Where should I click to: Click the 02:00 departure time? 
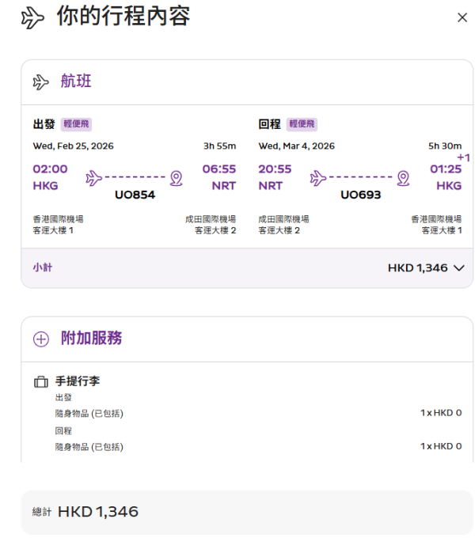(x=50, y=169)
